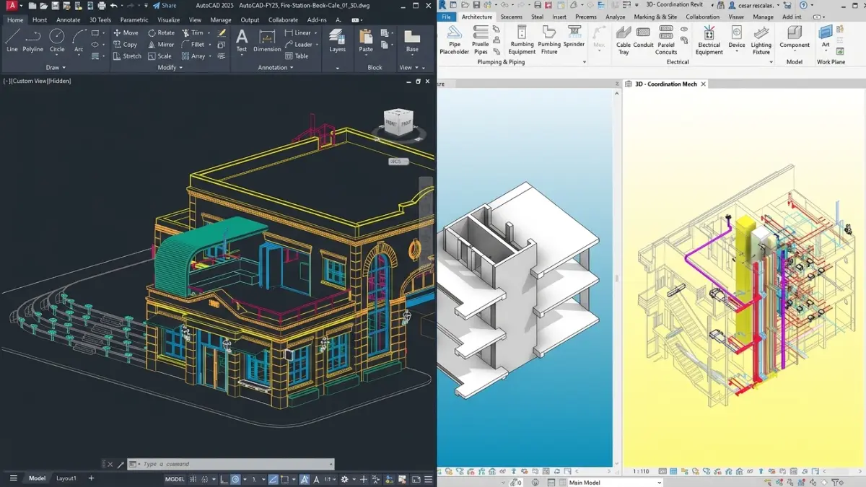Undo last action in AutoCAD toolbar
This screenshot has height=487, width=866.
[113, 6]
